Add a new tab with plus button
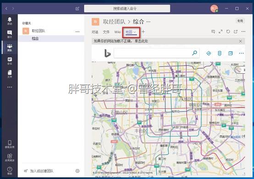The height and width of the screenshot is (179, 254). 143,32
